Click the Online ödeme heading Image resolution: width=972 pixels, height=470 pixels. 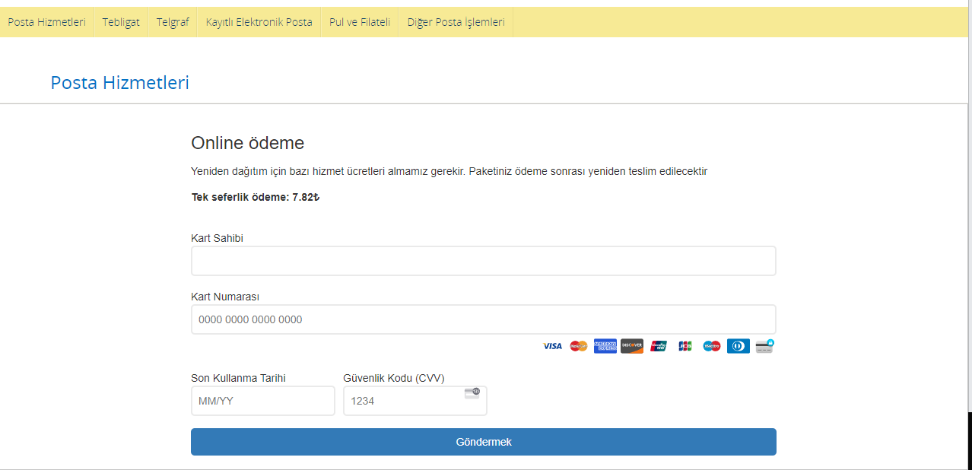pyautogui.click(x=248, y=143)
